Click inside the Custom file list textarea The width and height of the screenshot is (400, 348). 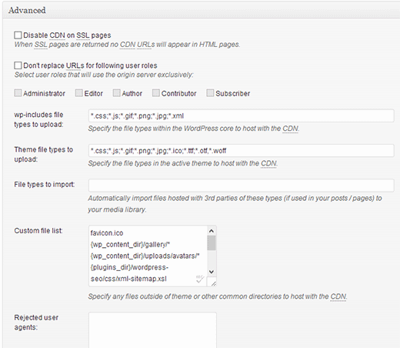[148, 256]
